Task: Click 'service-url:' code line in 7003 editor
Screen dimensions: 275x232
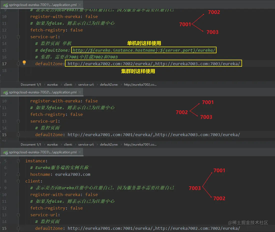Action: tap(45, 215)
